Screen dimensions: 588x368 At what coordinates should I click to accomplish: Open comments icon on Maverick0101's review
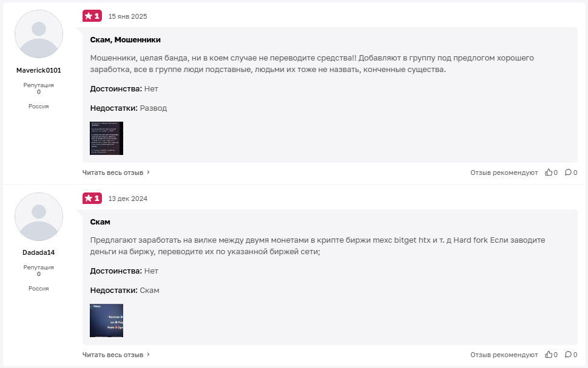click(x=568, y=172)
